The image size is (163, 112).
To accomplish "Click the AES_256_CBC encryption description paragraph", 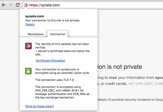I will tap(62, 92).
